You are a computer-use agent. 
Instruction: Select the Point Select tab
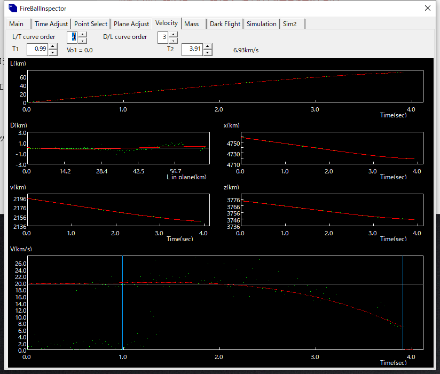(91, 24)
